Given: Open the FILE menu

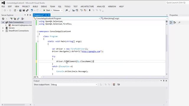Looking at the screenshot, I should (x=3, y=6).
